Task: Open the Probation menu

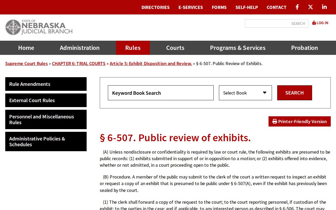Action: (x=304, y=48)
